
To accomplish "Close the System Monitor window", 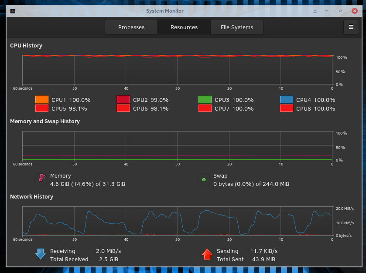I will pos(354,11).
